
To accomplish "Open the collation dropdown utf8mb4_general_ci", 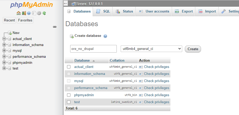I will [151, 49].
